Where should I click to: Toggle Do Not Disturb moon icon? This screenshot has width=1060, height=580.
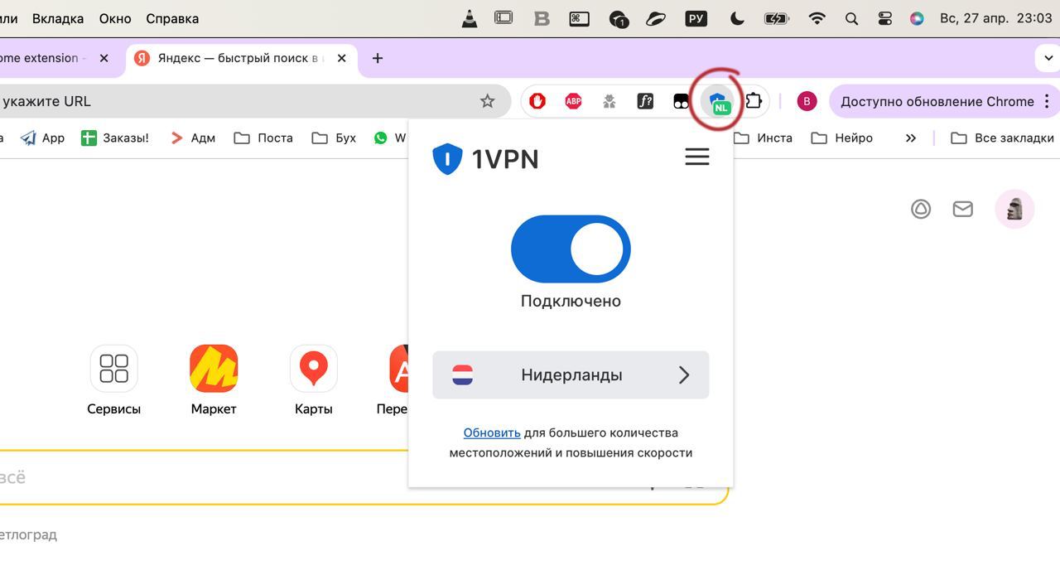pyautogui.click(x=737, y=18)
